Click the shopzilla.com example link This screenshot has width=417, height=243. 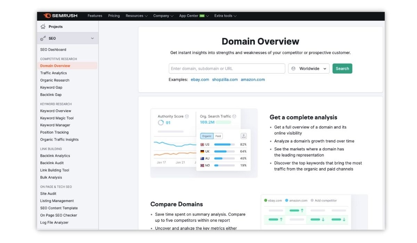pos(225,79)
